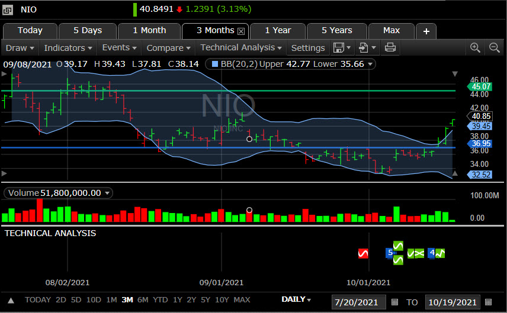Click the circle marker on volume chart
The width and height of the screenshot is (507, 313).
point(249,210)
